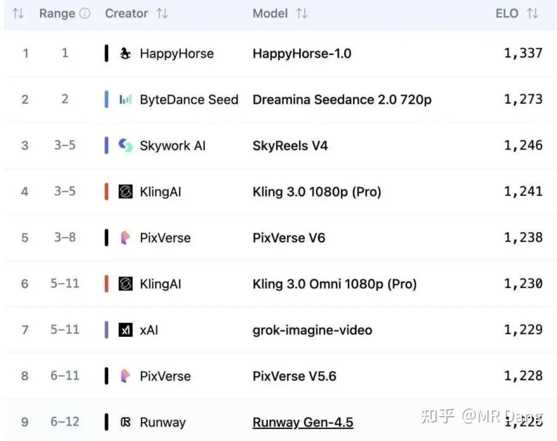Click the orange color bar beside Kling 3.0 Omni
The image size is (557, 441).
[107, 284]
